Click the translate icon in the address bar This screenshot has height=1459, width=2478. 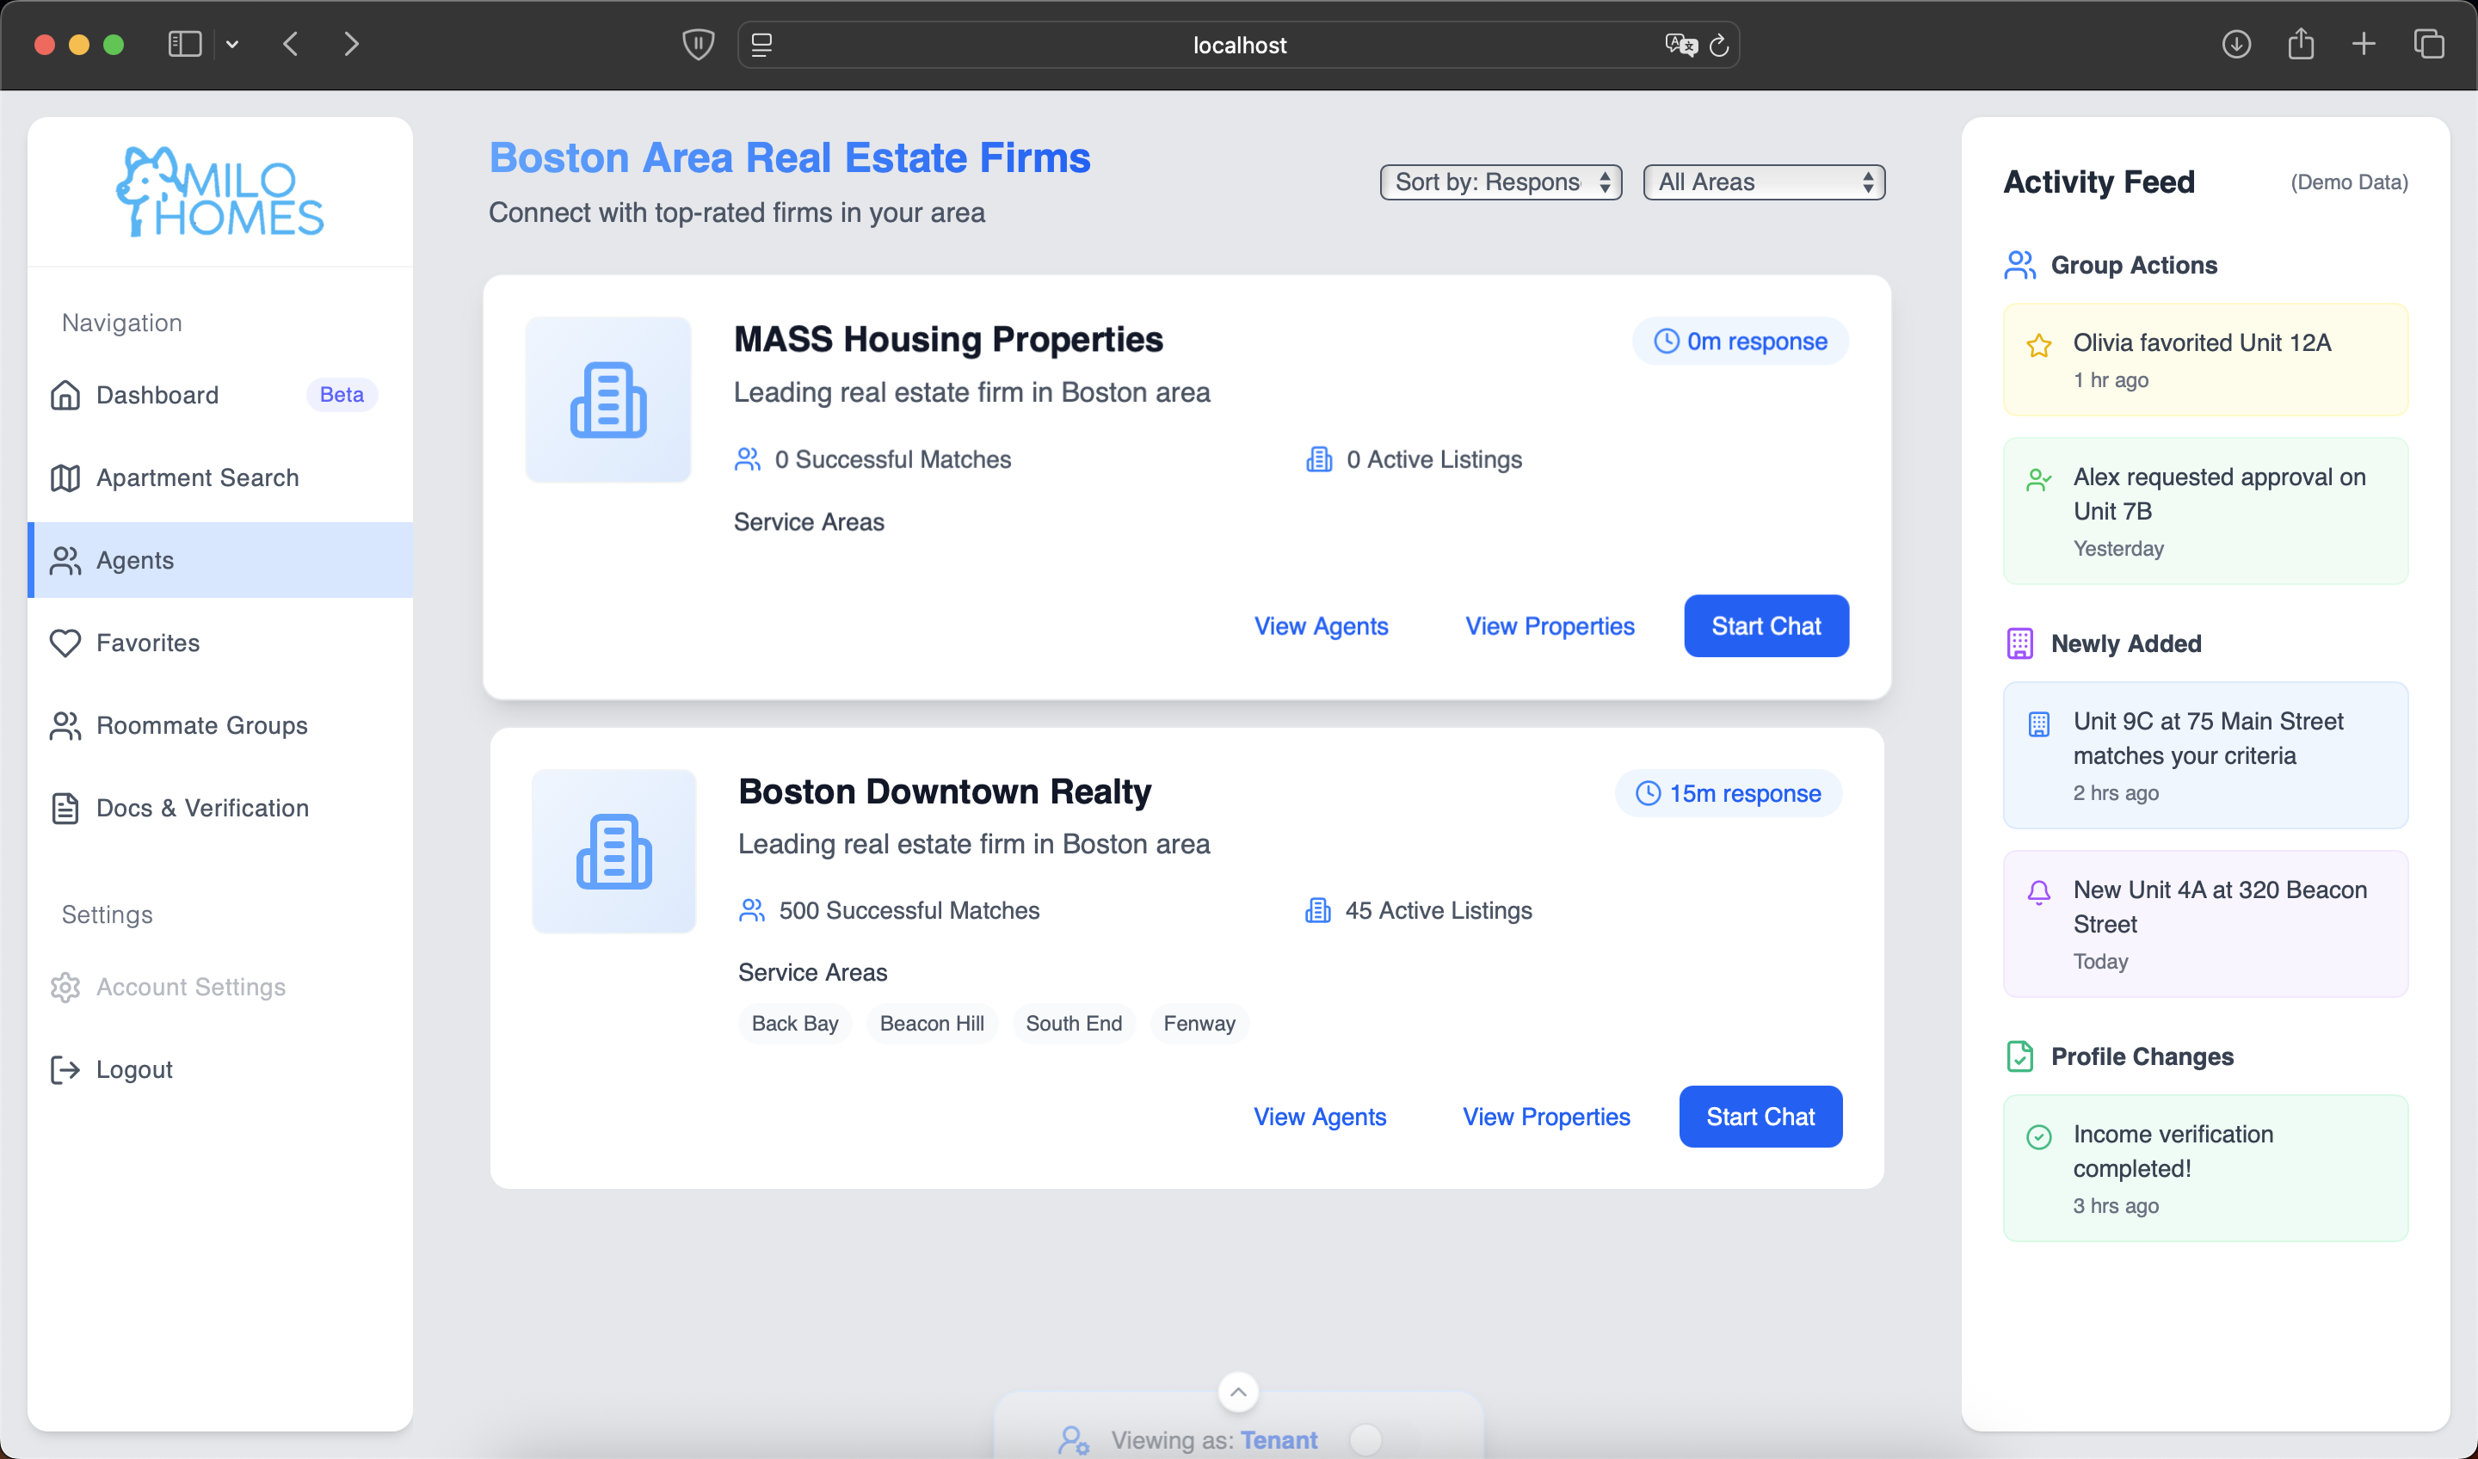pos(1680,46)
